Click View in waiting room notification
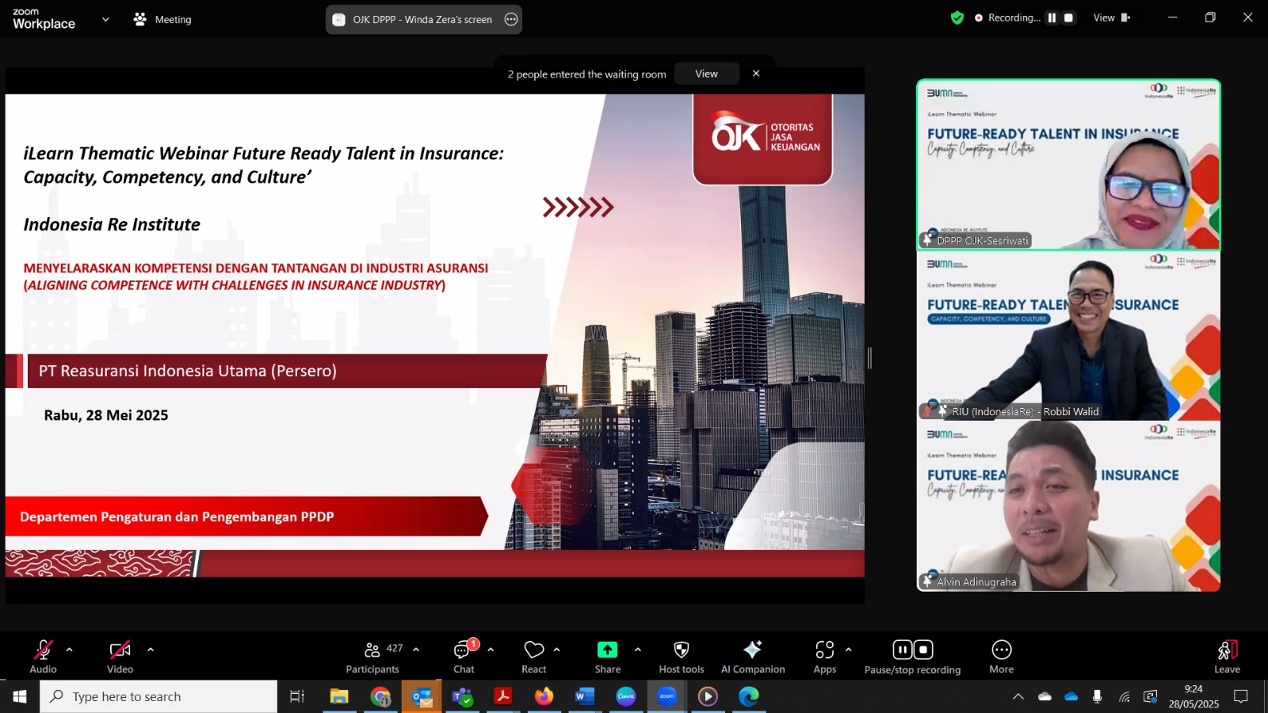The height and width of the screenshot is (713, 1268). pos(706,74)
